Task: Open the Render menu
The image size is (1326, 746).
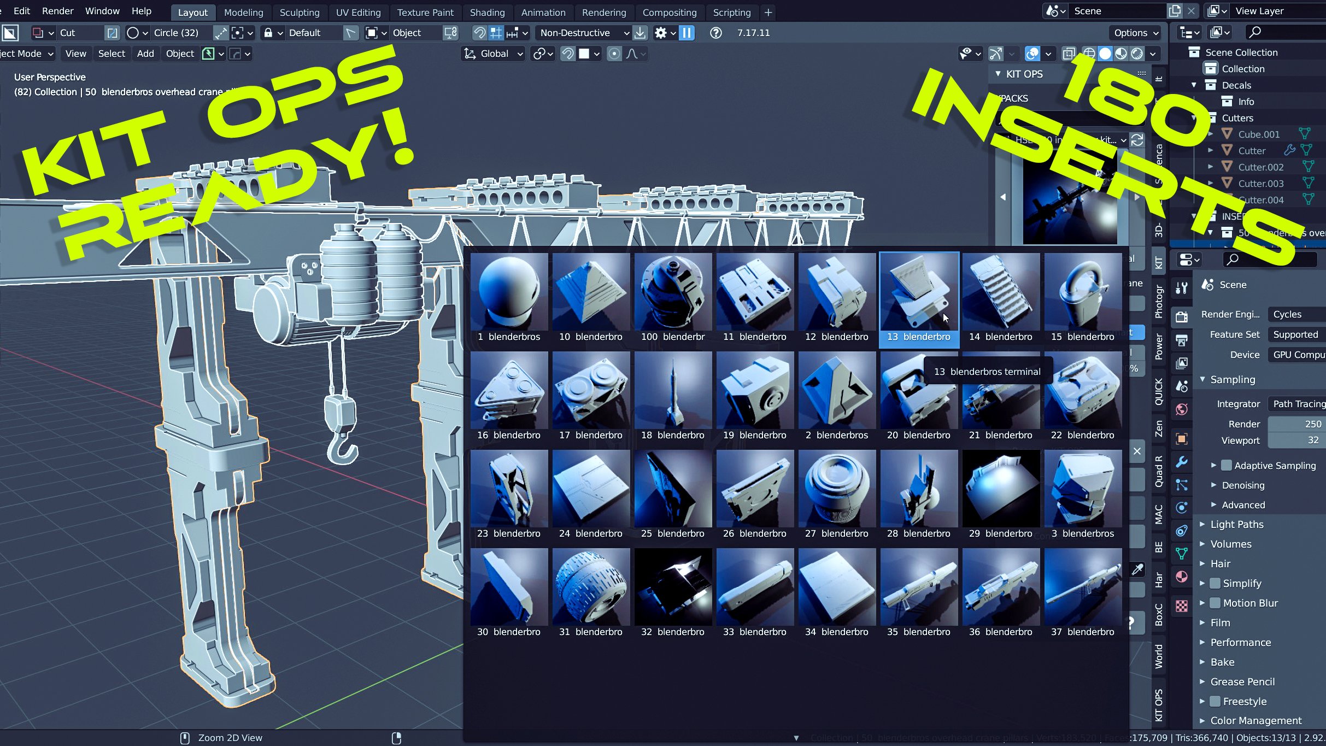Action: click(57, 11)
